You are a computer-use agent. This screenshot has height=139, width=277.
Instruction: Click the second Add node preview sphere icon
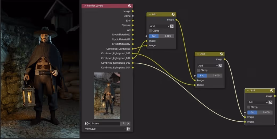point(221,54)
